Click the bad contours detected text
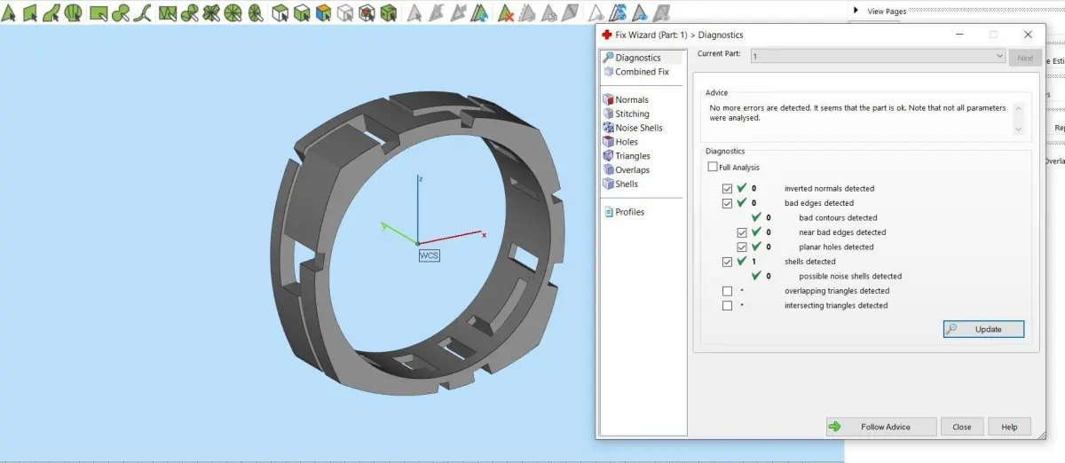 (x=838, y=217)
